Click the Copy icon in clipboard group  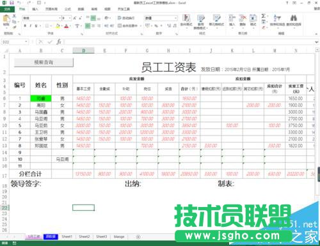(14, 22)
